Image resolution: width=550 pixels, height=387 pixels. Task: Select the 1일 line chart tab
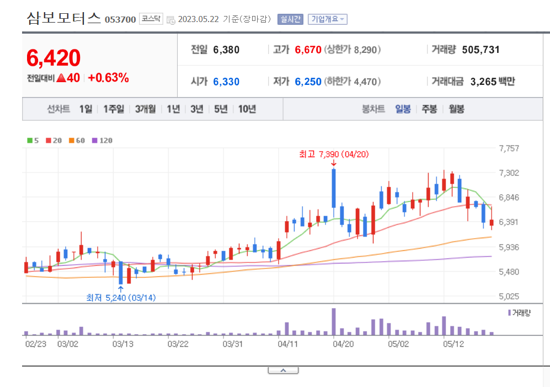pos(86,109)
